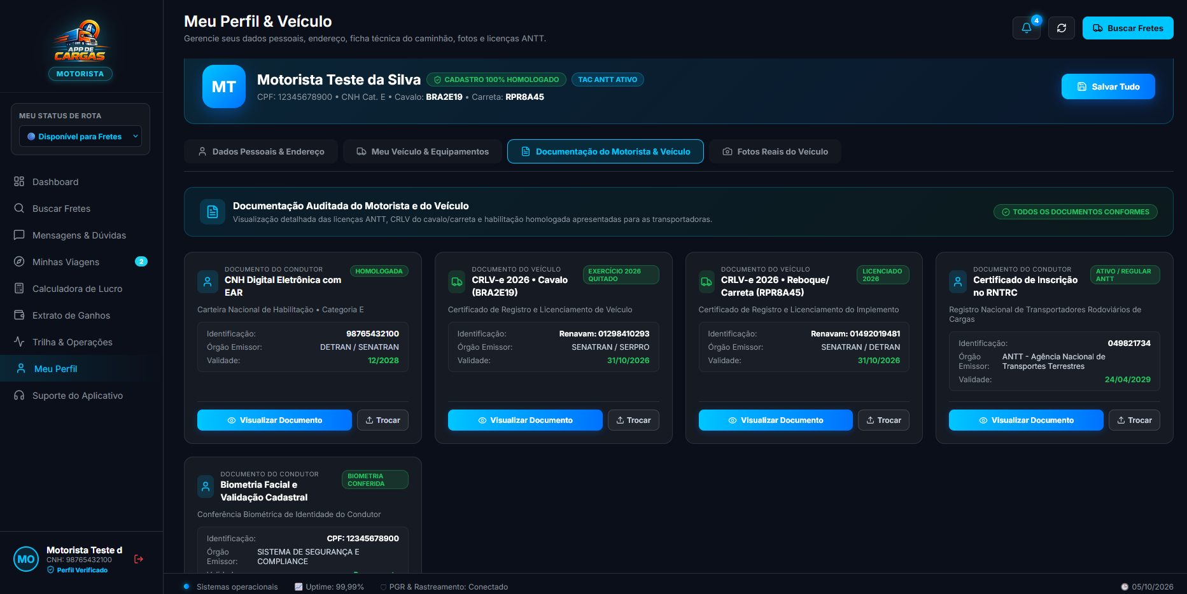Click the refresh icon button

[x=1061, y=28]
